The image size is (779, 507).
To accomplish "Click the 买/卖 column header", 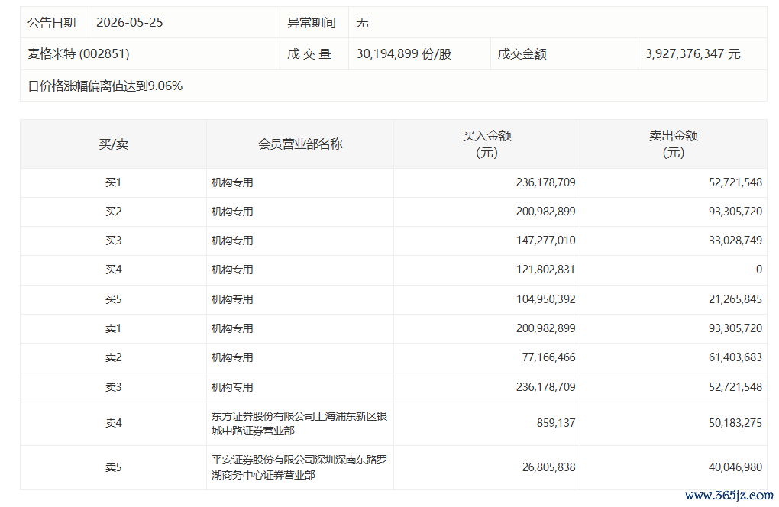I will click(x=113, y=144).
